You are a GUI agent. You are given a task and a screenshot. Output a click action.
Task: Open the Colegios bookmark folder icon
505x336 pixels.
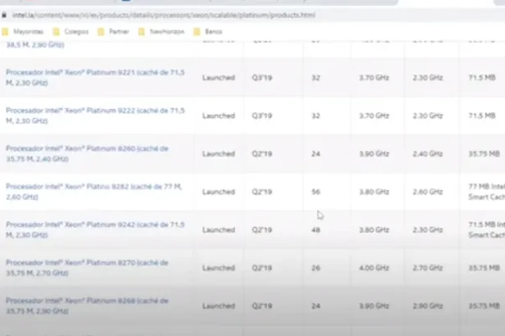pos(56,32)
